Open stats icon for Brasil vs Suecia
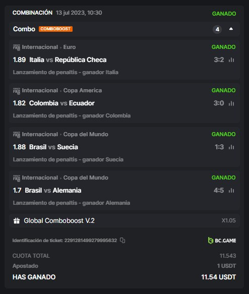249x294 pixels. point(231,147)
